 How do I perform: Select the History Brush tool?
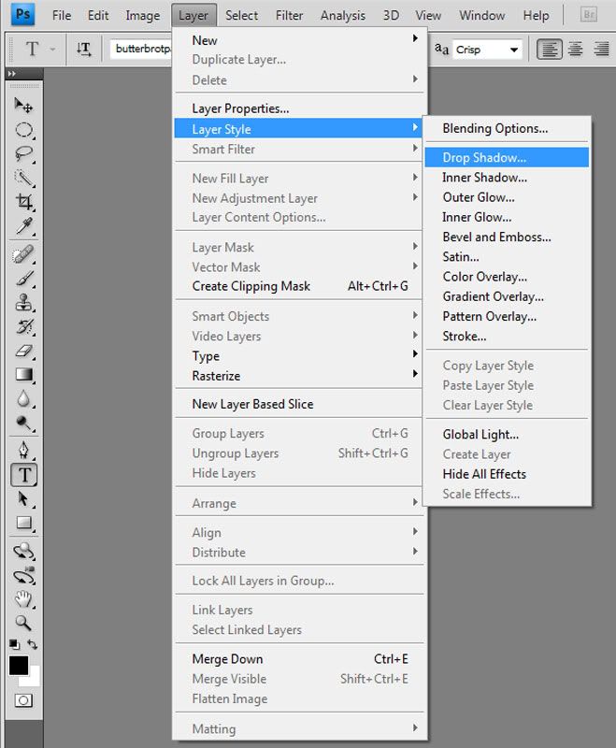23,327
